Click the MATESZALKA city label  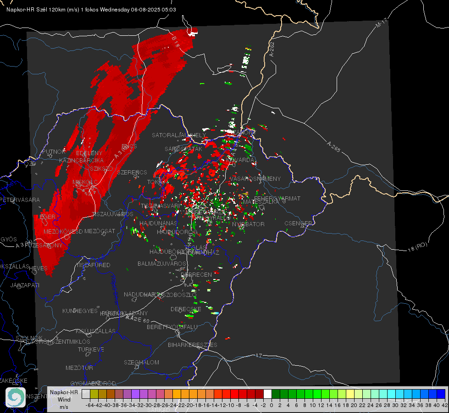[261, 202]
